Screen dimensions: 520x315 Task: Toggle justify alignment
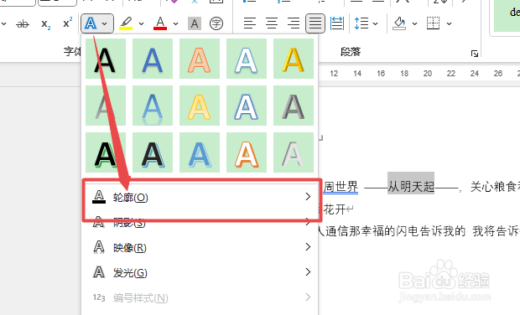315,23
